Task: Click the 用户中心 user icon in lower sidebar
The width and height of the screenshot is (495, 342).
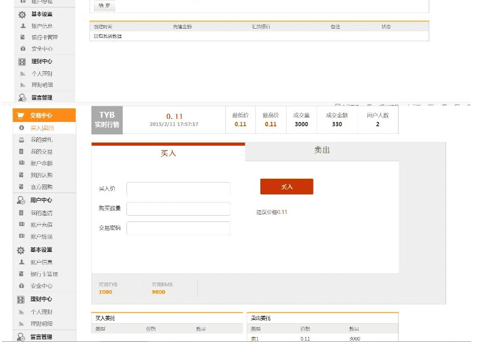Action: click(x=21, y=201)
